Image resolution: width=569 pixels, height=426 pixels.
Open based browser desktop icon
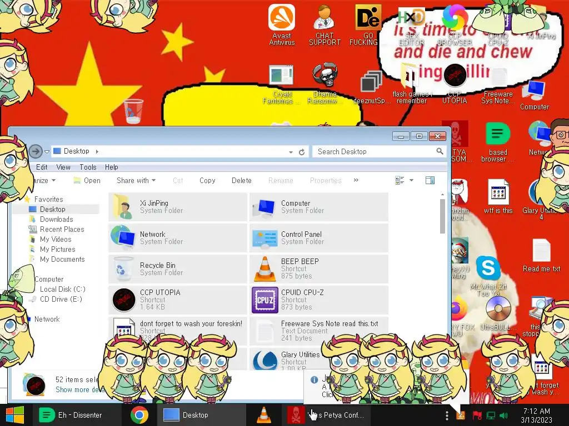(x=497, y=142)
